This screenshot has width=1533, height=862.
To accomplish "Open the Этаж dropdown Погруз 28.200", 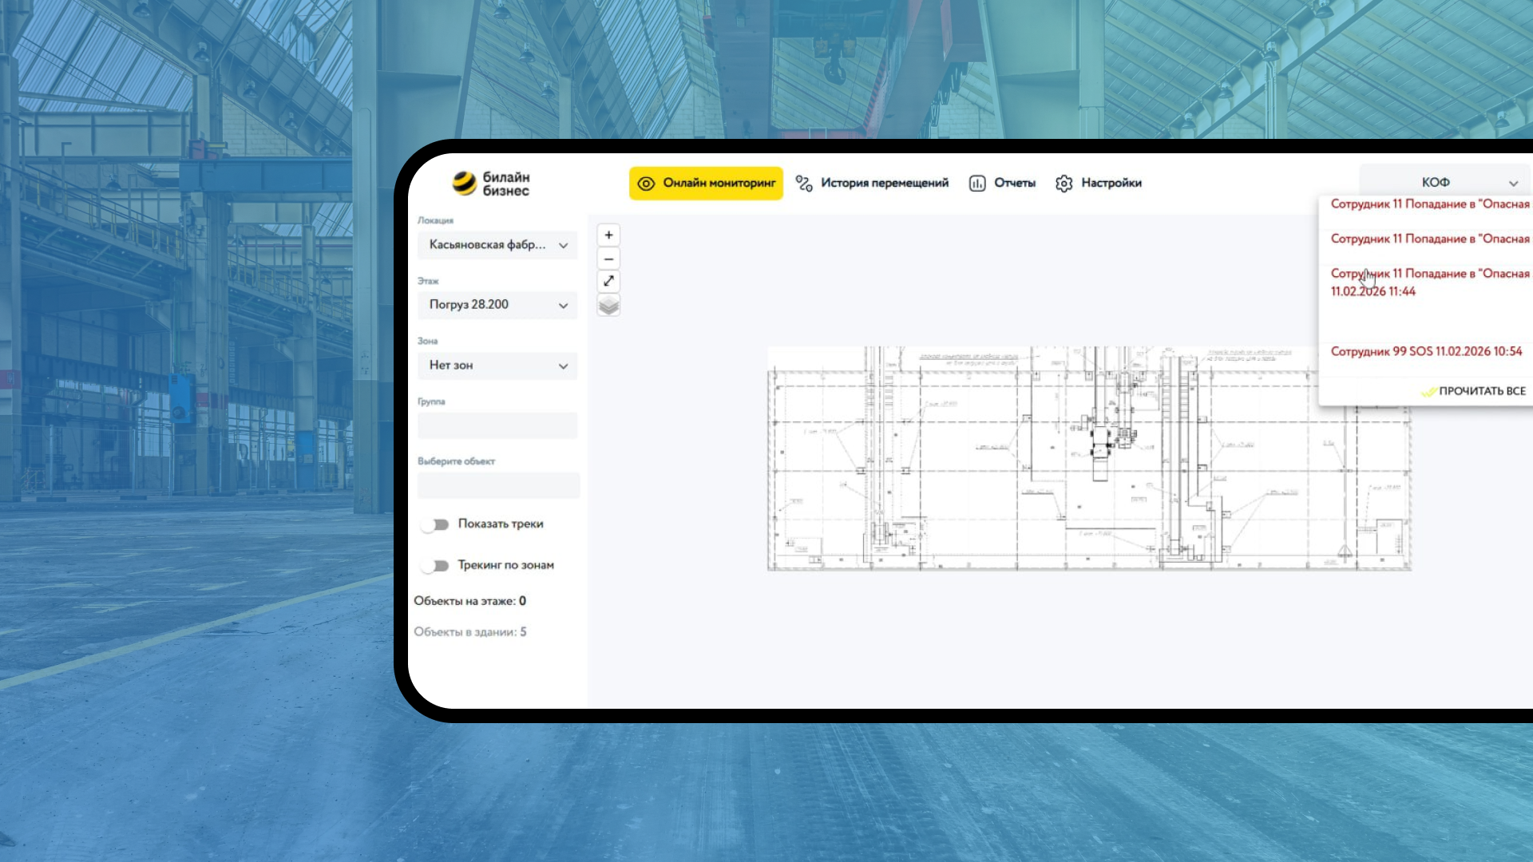I will point(497,305).
